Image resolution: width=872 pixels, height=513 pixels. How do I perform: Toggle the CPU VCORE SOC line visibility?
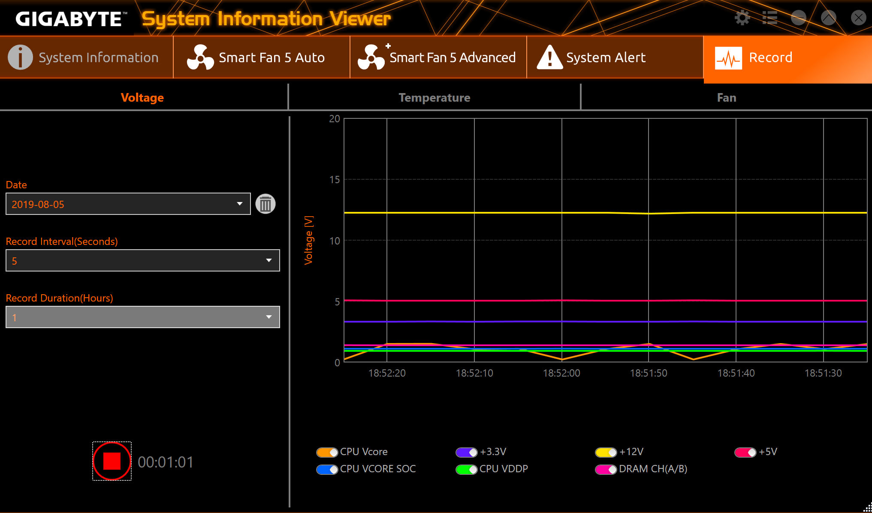click(327, 469)
